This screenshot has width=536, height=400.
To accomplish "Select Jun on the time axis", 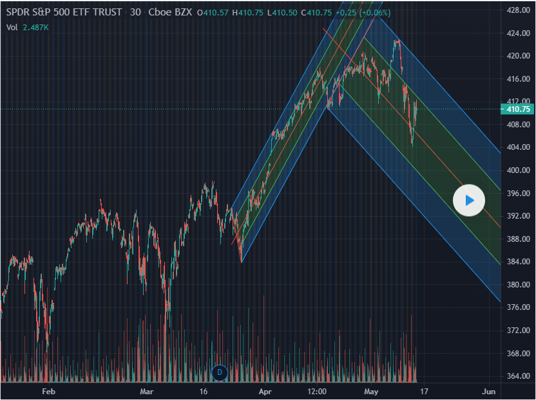I will coord(489,390).
